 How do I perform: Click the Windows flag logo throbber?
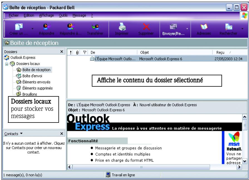tap(244, 16)
